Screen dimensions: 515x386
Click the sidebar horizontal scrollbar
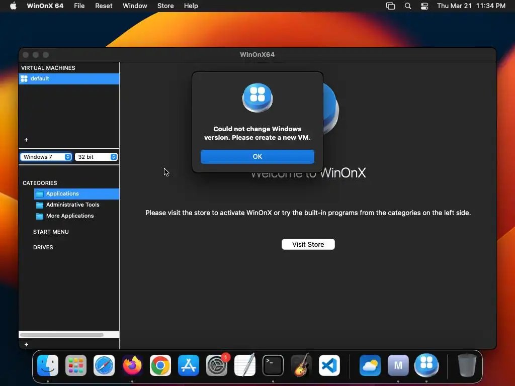coord(62,335)
